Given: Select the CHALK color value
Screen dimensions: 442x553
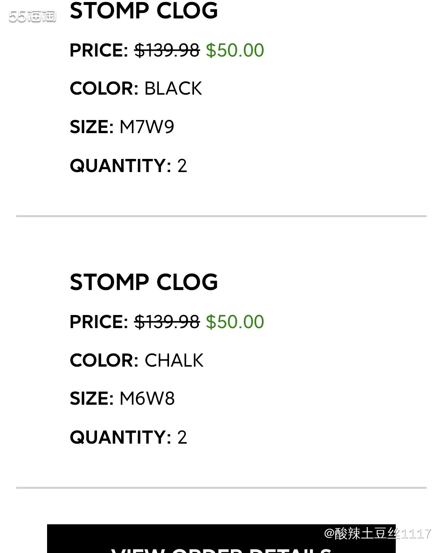Looking at the screenshot, I should 174,360.
